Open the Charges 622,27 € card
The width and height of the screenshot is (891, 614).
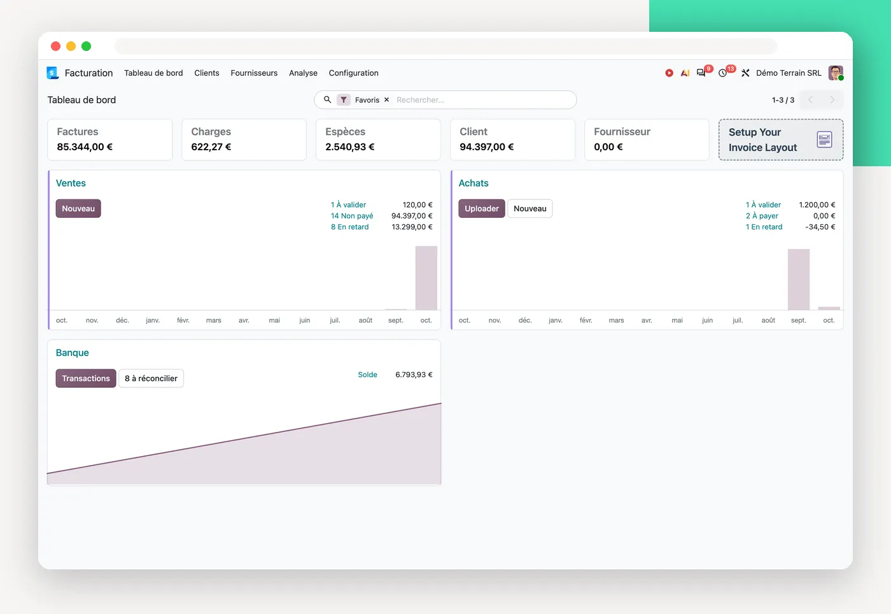(244, 139)
